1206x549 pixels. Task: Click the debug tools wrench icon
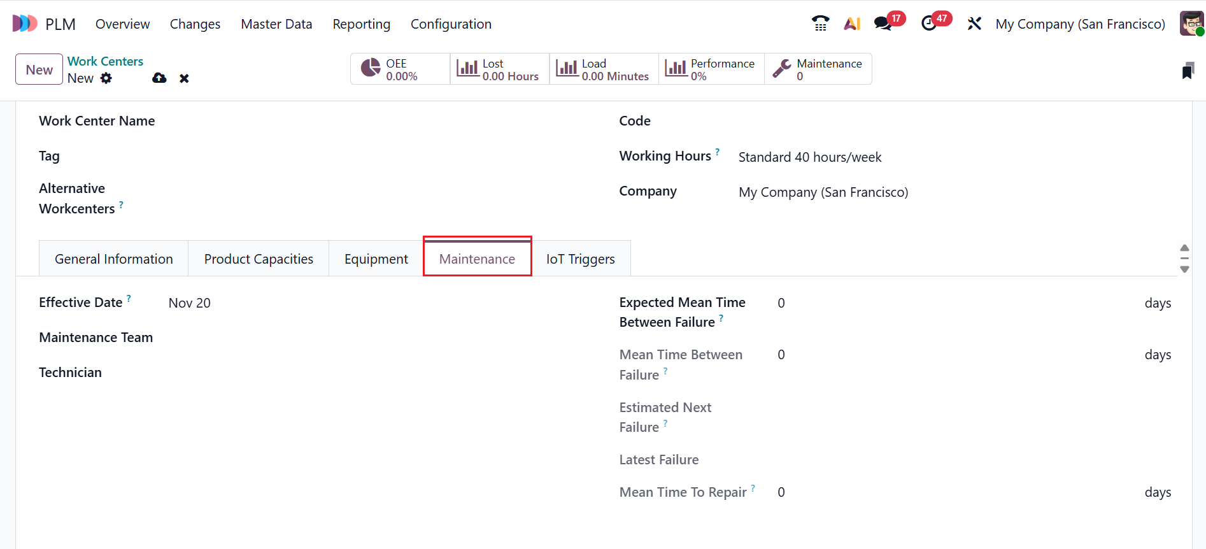(x=974, y=24)
